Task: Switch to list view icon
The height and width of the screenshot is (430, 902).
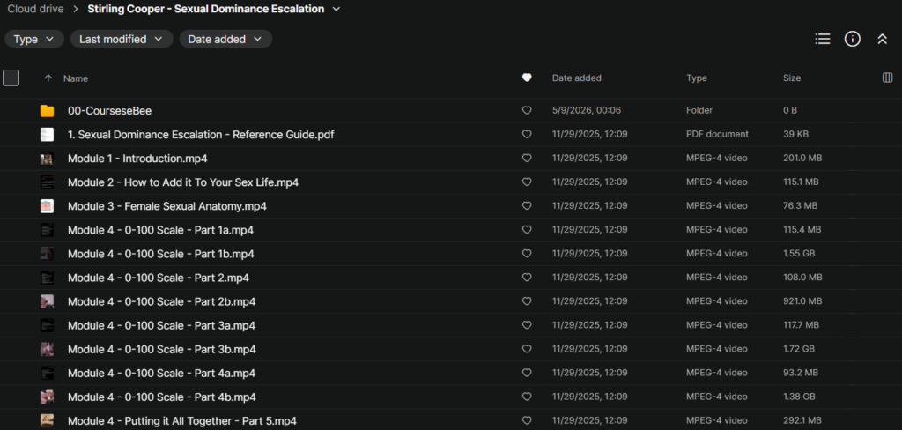Action: pos(823,39)
